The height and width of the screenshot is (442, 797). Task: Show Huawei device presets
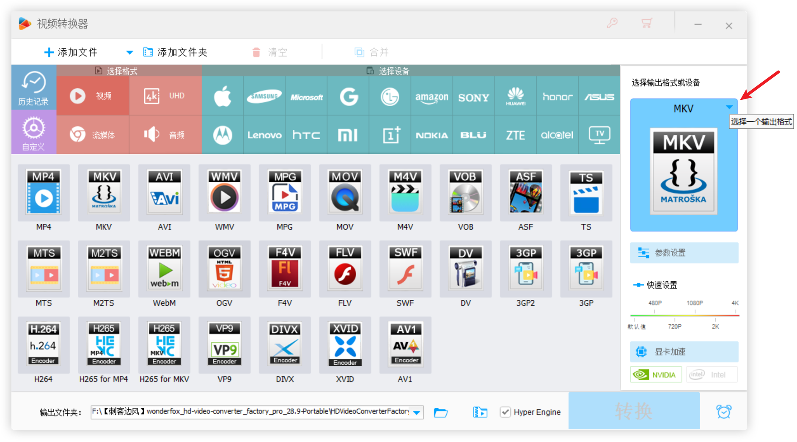[516, 96]
